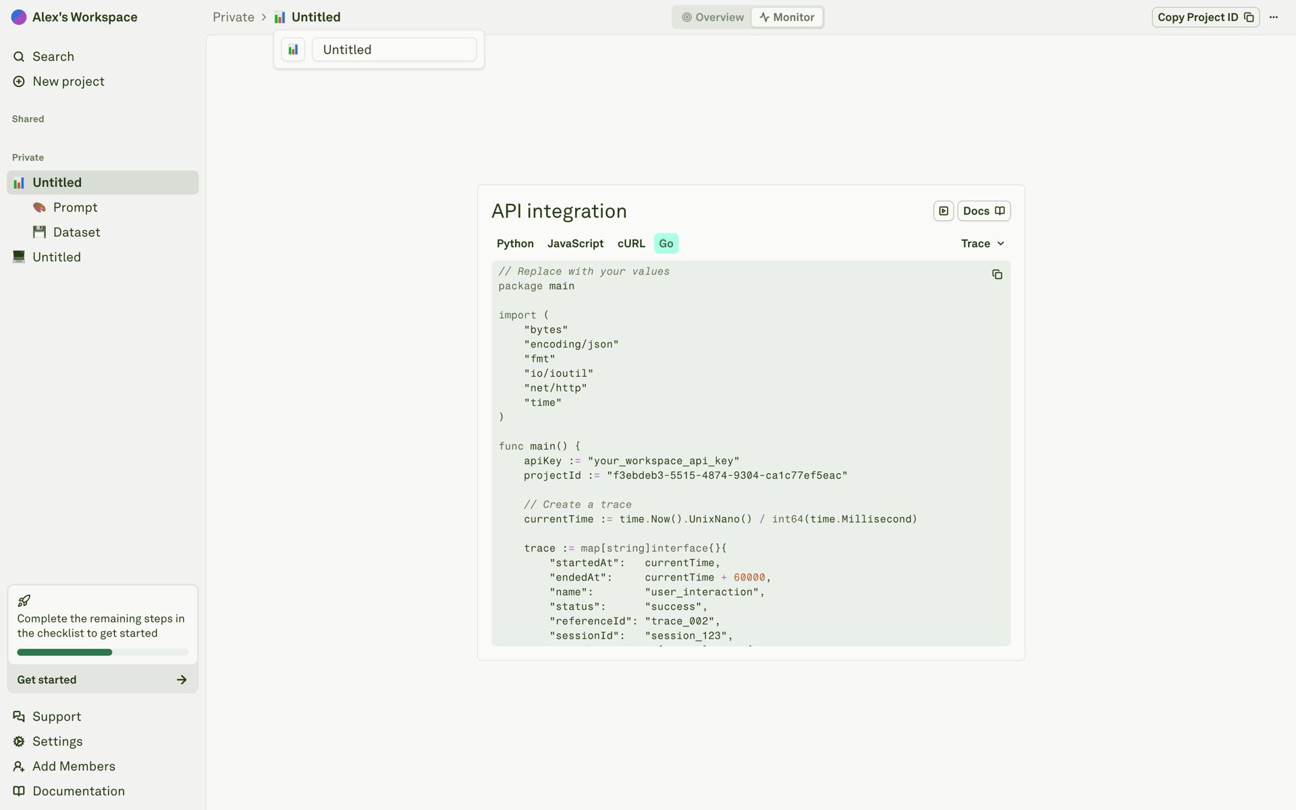Click the "your_workspace_api_key" string in code
Screen dimensions: 1296x810
tap(664, 461)
